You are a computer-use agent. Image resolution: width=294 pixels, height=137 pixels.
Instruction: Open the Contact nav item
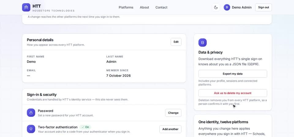point(161,7)
